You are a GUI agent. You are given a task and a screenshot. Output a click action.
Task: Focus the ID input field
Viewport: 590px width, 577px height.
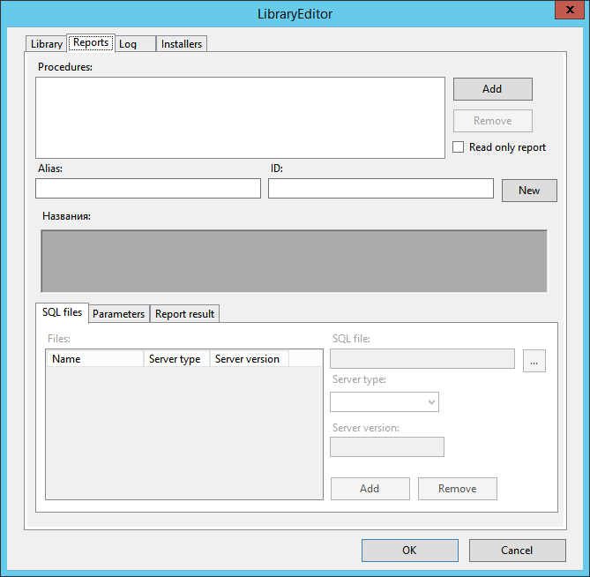point(380,189)
